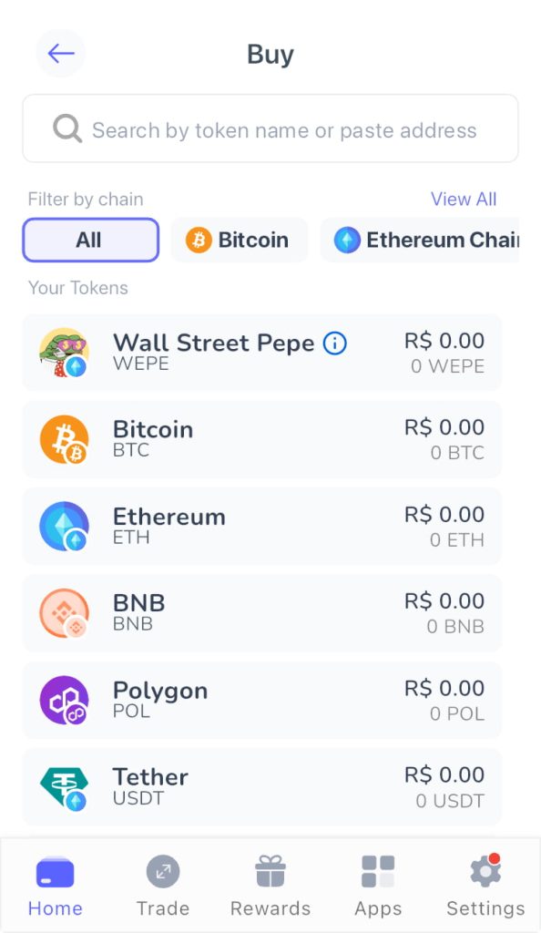Screen dimensions: 541x933
Task: Select the Polygon token icon
Action: point(63,700)
